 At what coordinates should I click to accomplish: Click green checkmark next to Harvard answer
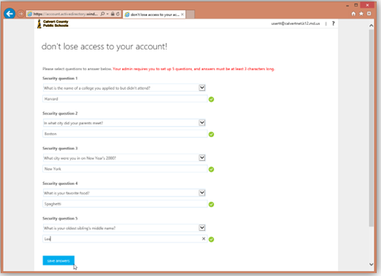pyautogui.click(x=212, y=99)
